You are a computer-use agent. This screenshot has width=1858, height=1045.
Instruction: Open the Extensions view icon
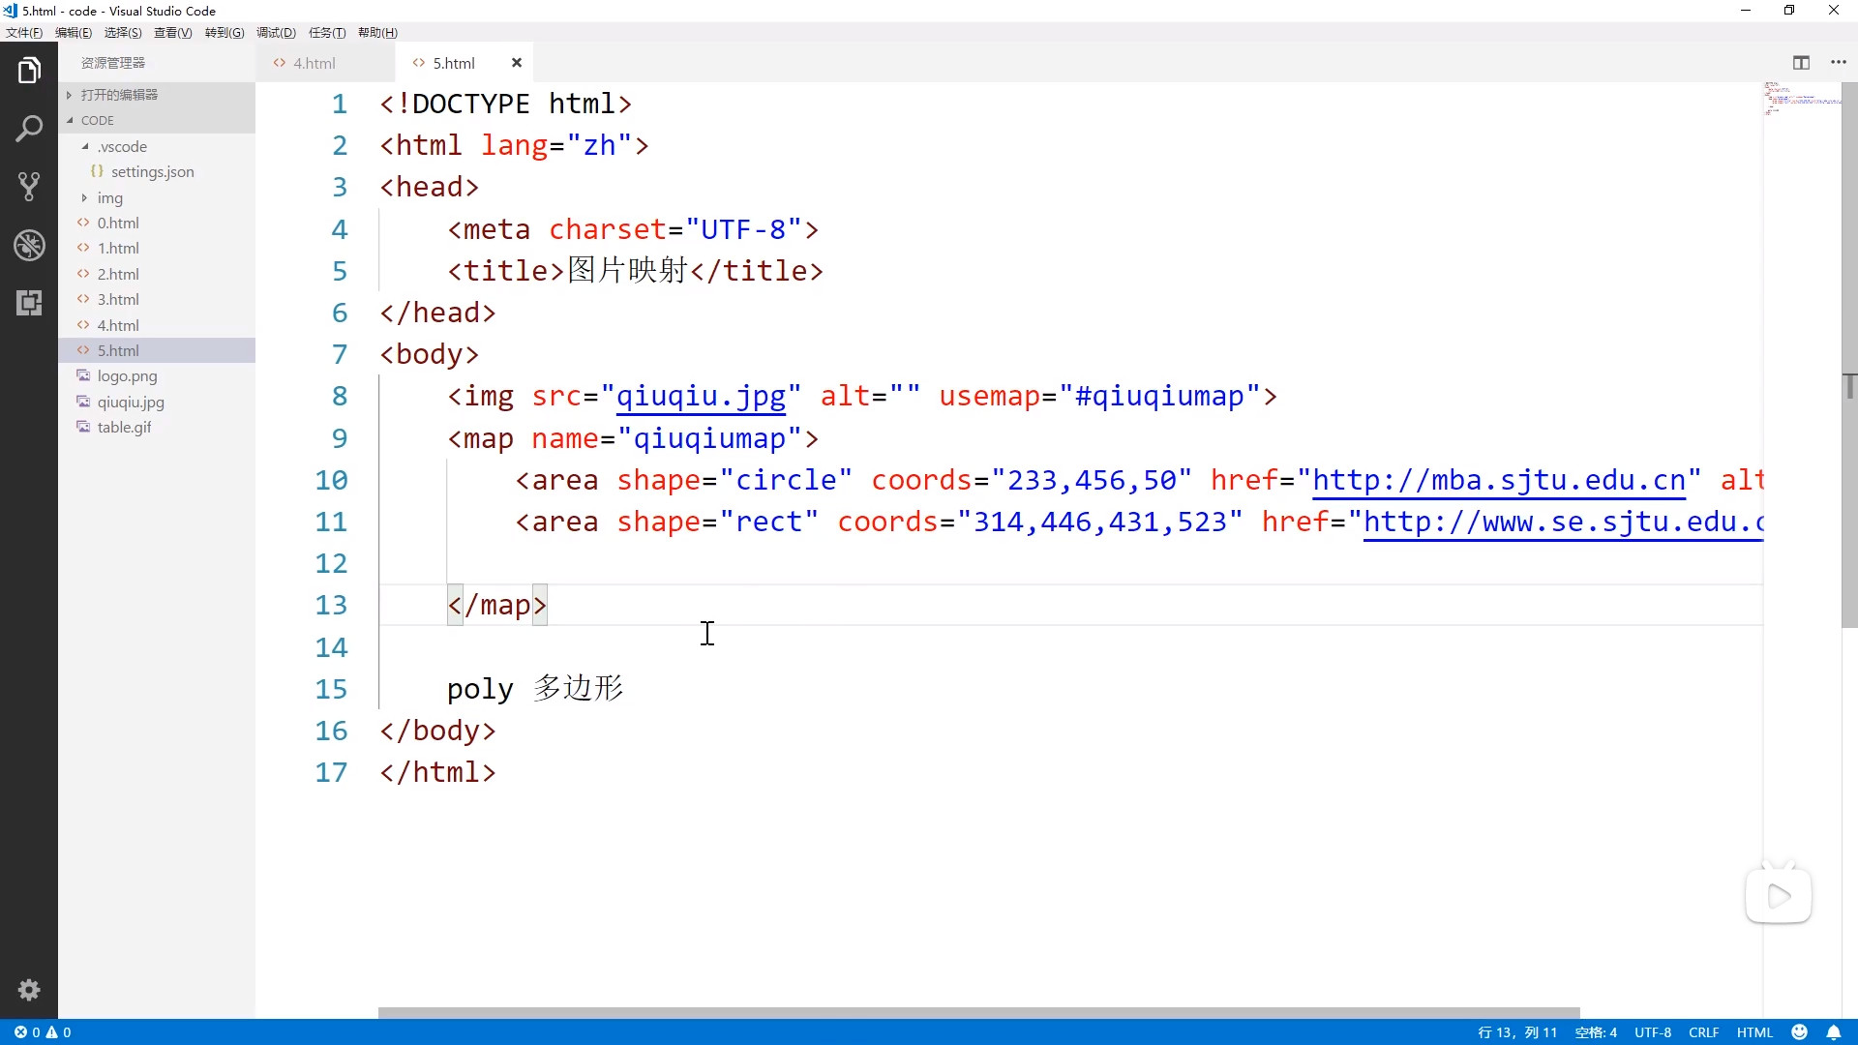coord(29,303)
